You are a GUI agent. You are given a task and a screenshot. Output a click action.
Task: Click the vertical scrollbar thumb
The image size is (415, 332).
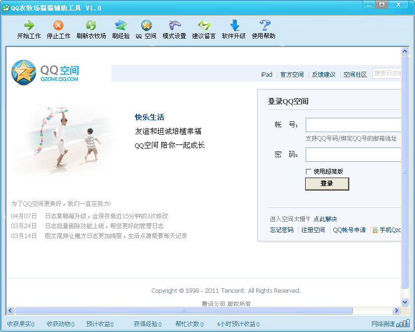(405, 172)
